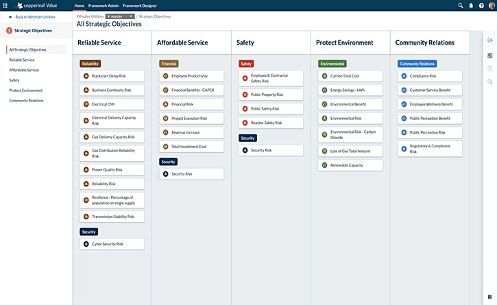The image size is (497, 305).
Task: Click the Compliance Risk icon
Action: [404, 76]
